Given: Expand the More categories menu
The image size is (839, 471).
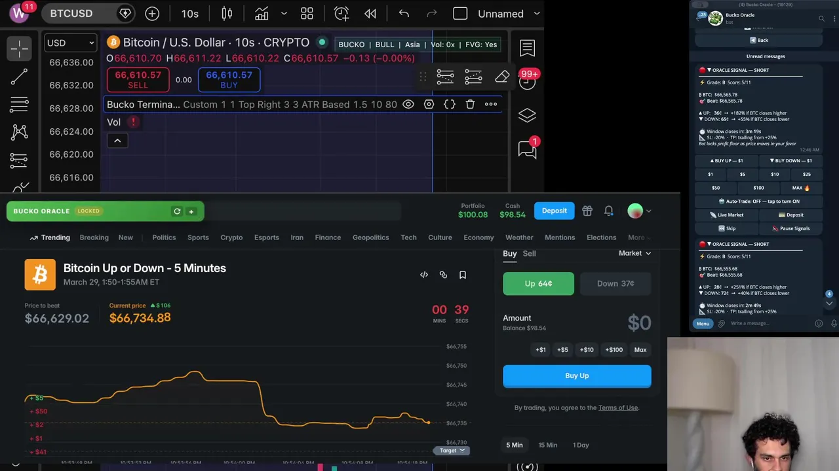Looking at the screenshot, I should click(x=640, y=237).
